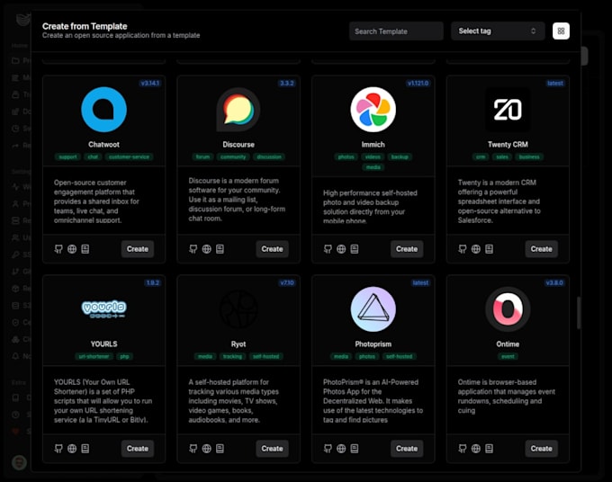The width and height of the screenshot is (612, 482).
Task: Open the Chatwoot website globe icon
Action: click(x=72, y=249)
